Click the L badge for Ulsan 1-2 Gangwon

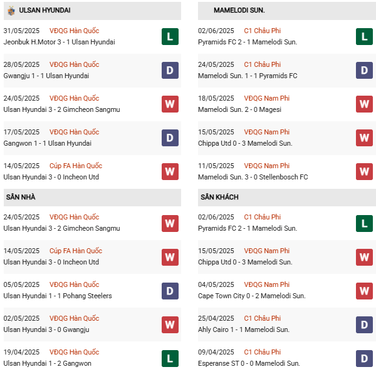coord(169,358)
